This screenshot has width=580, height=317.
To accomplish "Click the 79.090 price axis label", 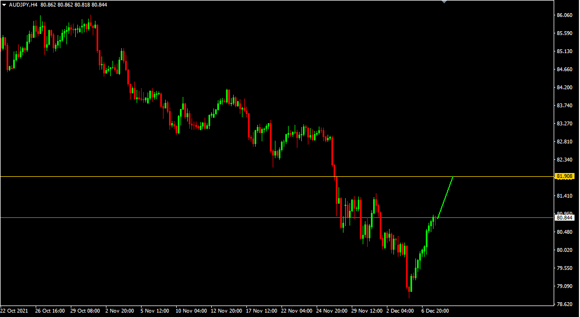I will click(565, 286).
